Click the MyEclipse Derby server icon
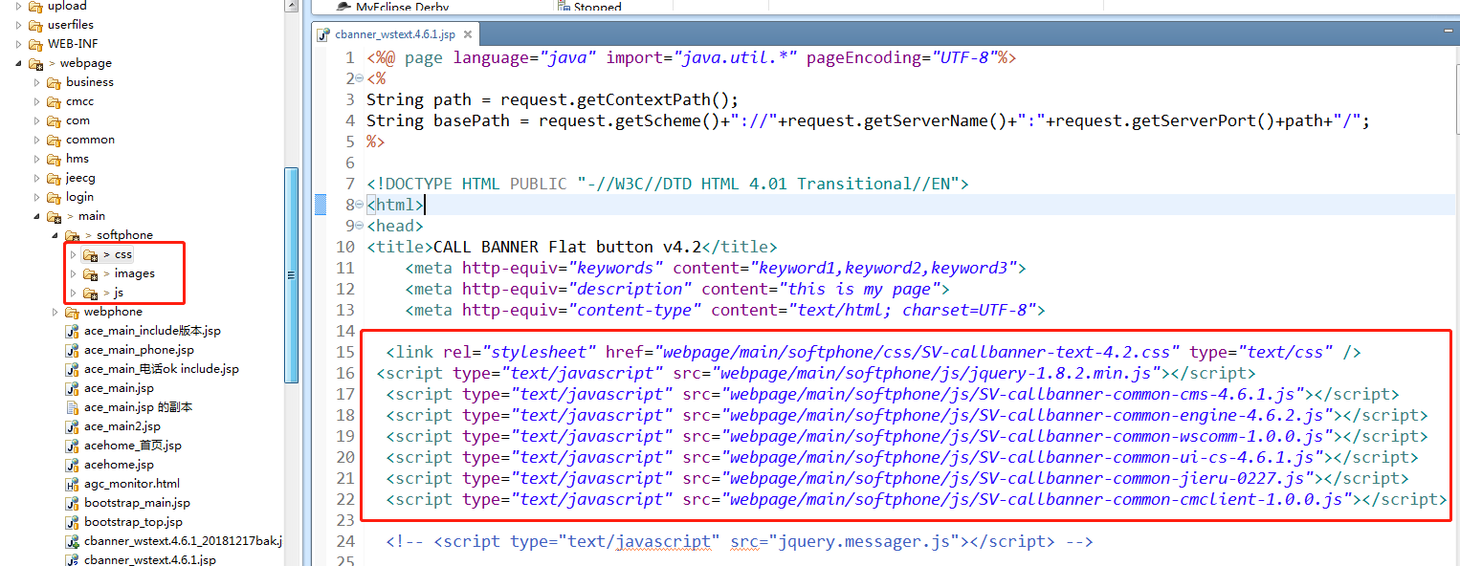This screenshot has width=1460, height=566. coord(343,6)
